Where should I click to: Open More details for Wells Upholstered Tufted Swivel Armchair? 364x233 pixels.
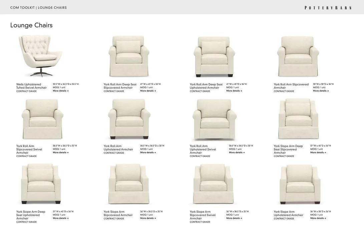61,91
